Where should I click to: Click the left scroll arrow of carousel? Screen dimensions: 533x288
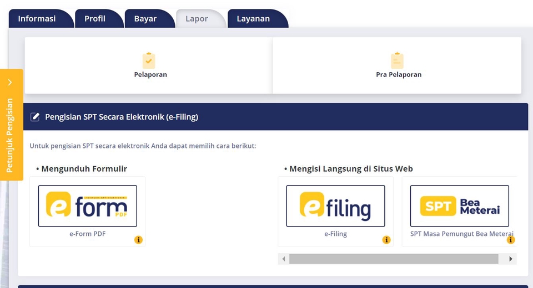tap(284, 259)
